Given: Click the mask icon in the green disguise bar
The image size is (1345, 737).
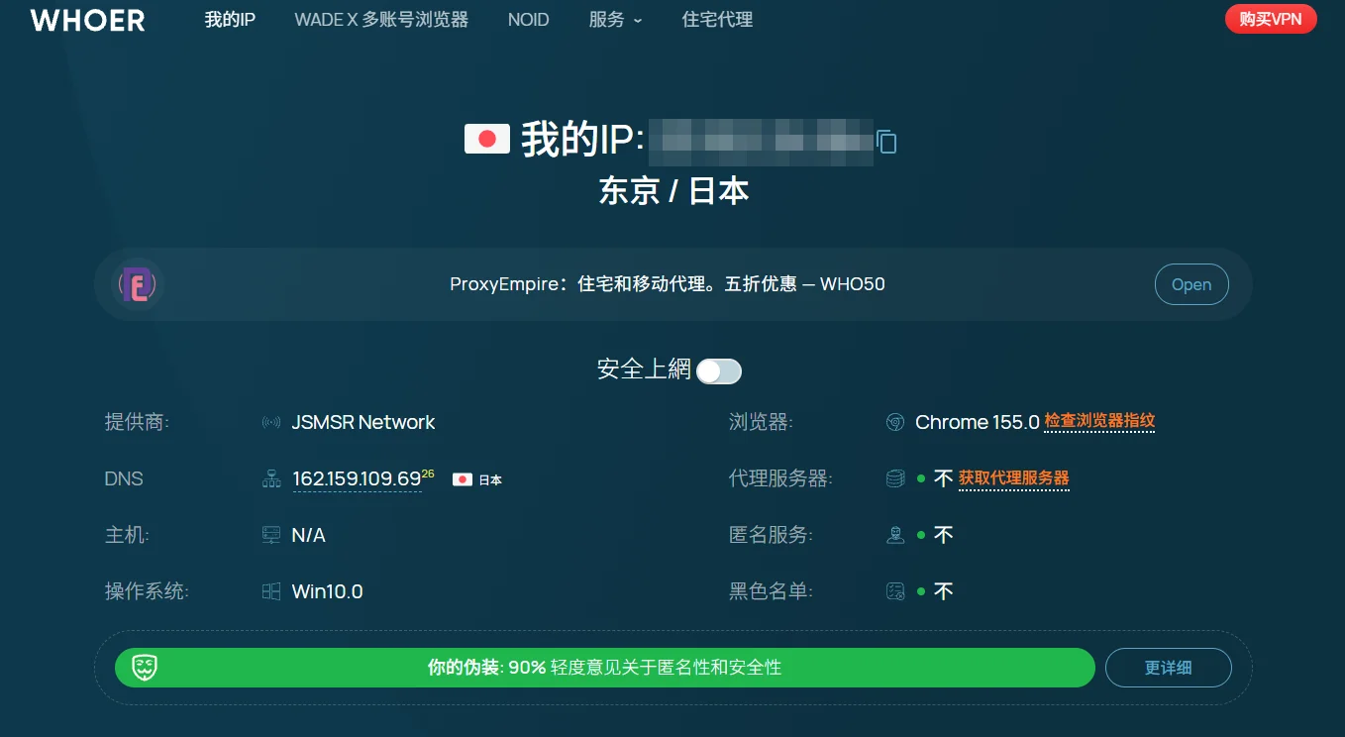Looking at the screenshot, I should pos(145,668).
